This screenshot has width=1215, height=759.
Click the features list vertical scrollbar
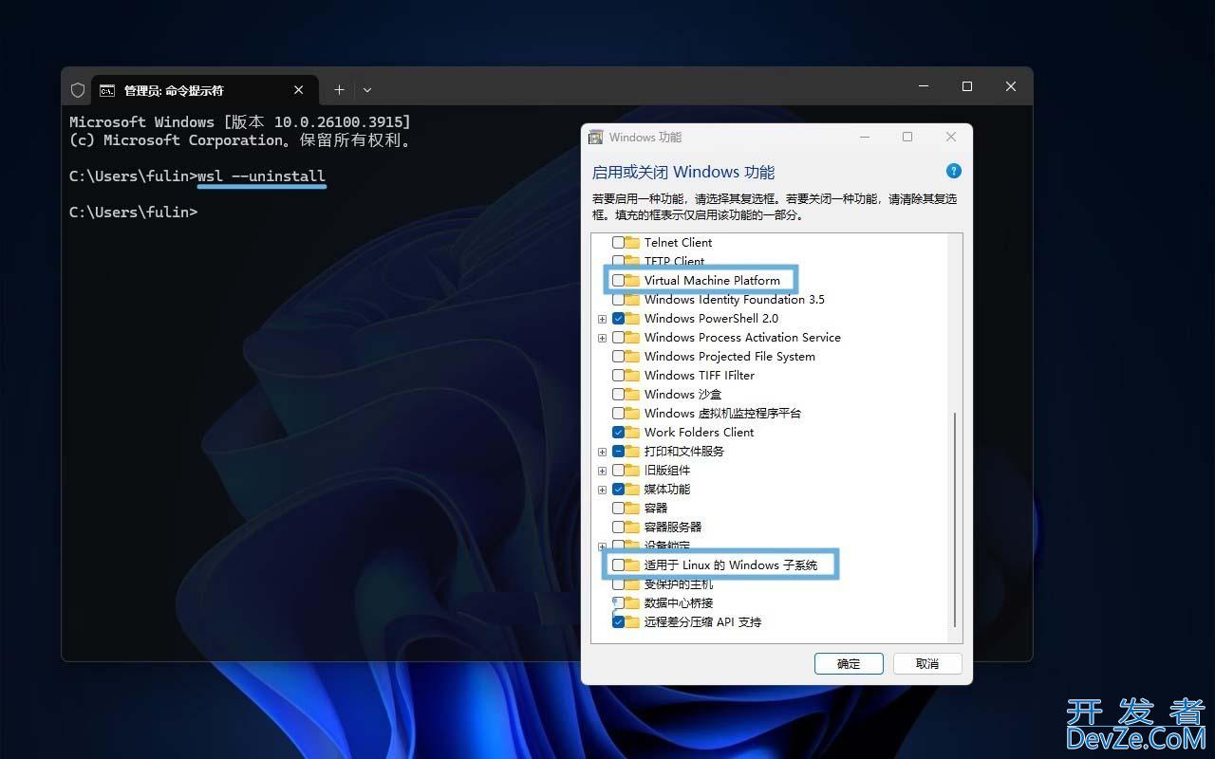tap(955, 519)
